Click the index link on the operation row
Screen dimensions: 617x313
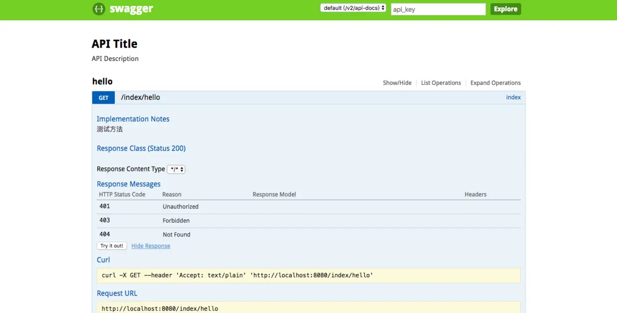pos(514,97)
